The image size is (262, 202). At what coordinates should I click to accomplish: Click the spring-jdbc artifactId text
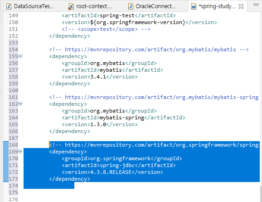click(117, 165)
